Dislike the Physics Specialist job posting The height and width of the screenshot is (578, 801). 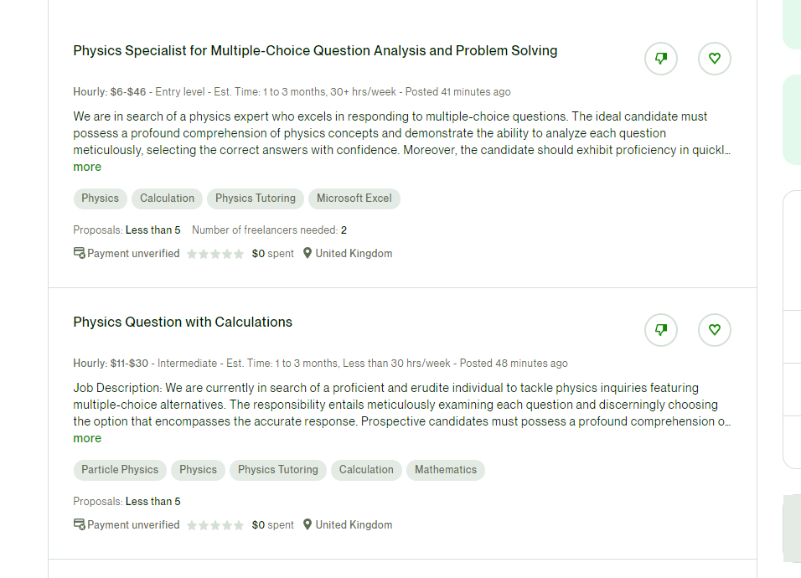pos(661,59)
